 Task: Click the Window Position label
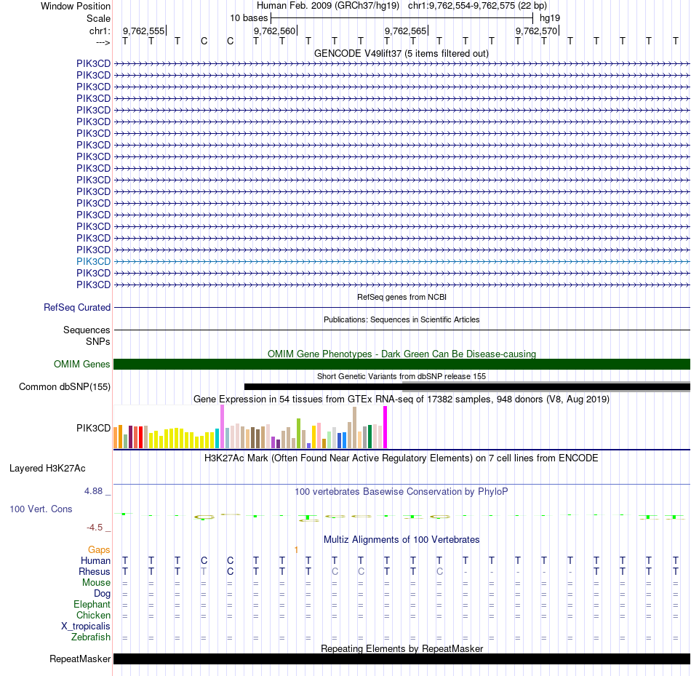pos(76,6)
